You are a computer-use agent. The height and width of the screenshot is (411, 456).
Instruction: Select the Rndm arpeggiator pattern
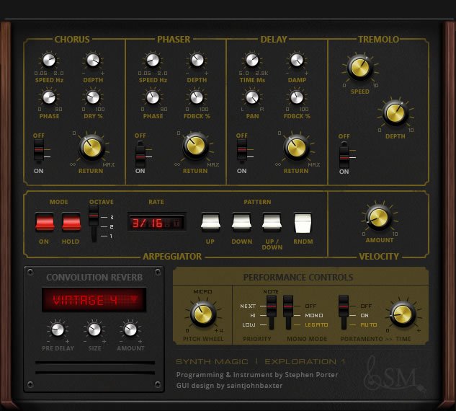303,222
